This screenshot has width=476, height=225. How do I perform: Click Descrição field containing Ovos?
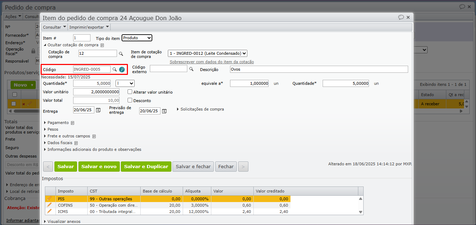click(319, 69)
